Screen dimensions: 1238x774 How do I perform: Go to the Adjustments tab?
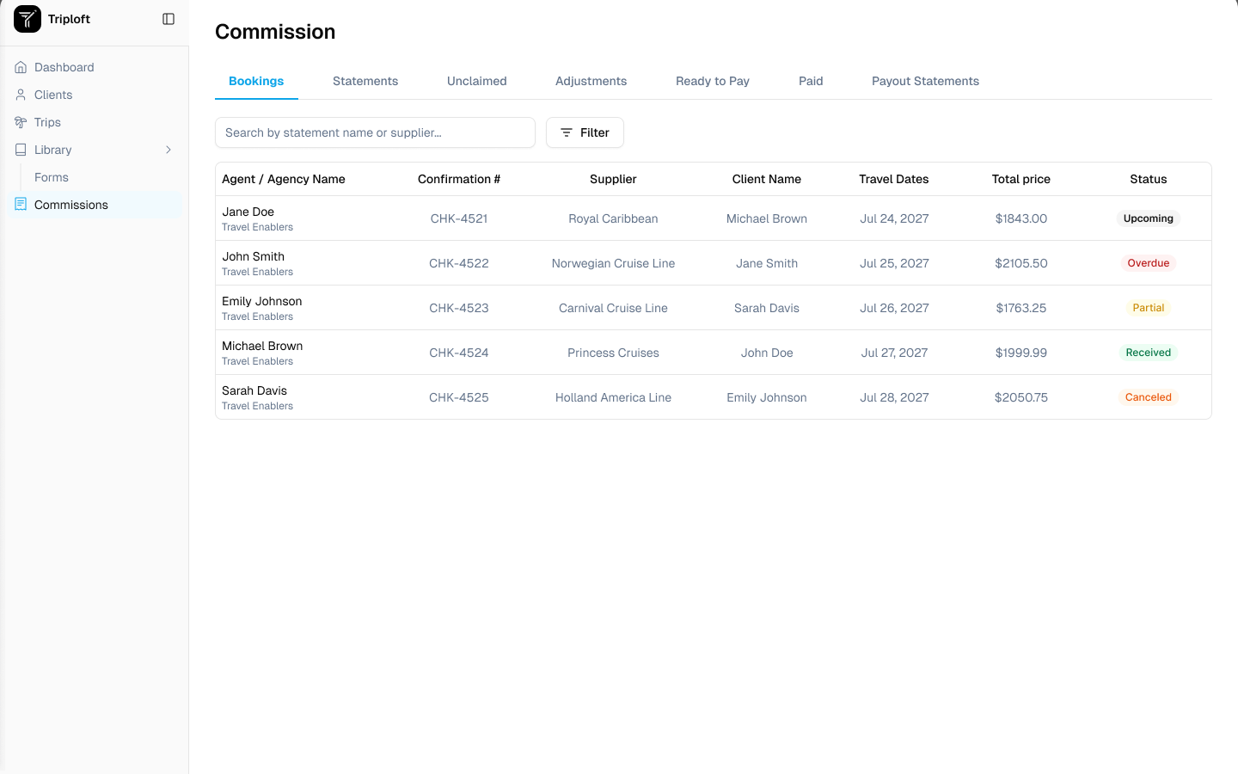tap(591, 81)
